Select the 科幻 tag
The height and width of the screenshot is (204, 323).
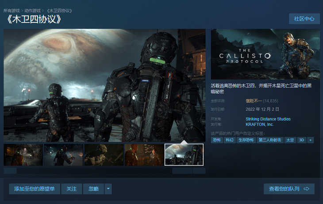pos(230,140)
